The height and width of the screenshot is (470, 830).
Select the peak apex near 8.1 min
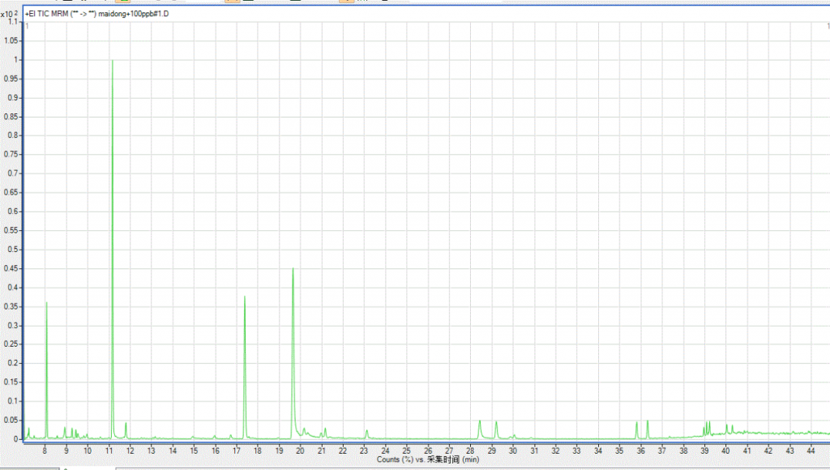point(46,303)
